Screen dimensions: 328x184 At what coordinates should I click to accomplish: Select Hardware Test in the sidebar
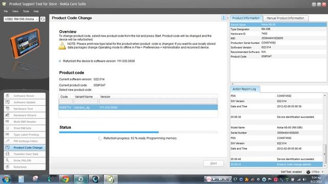point(25,109)
